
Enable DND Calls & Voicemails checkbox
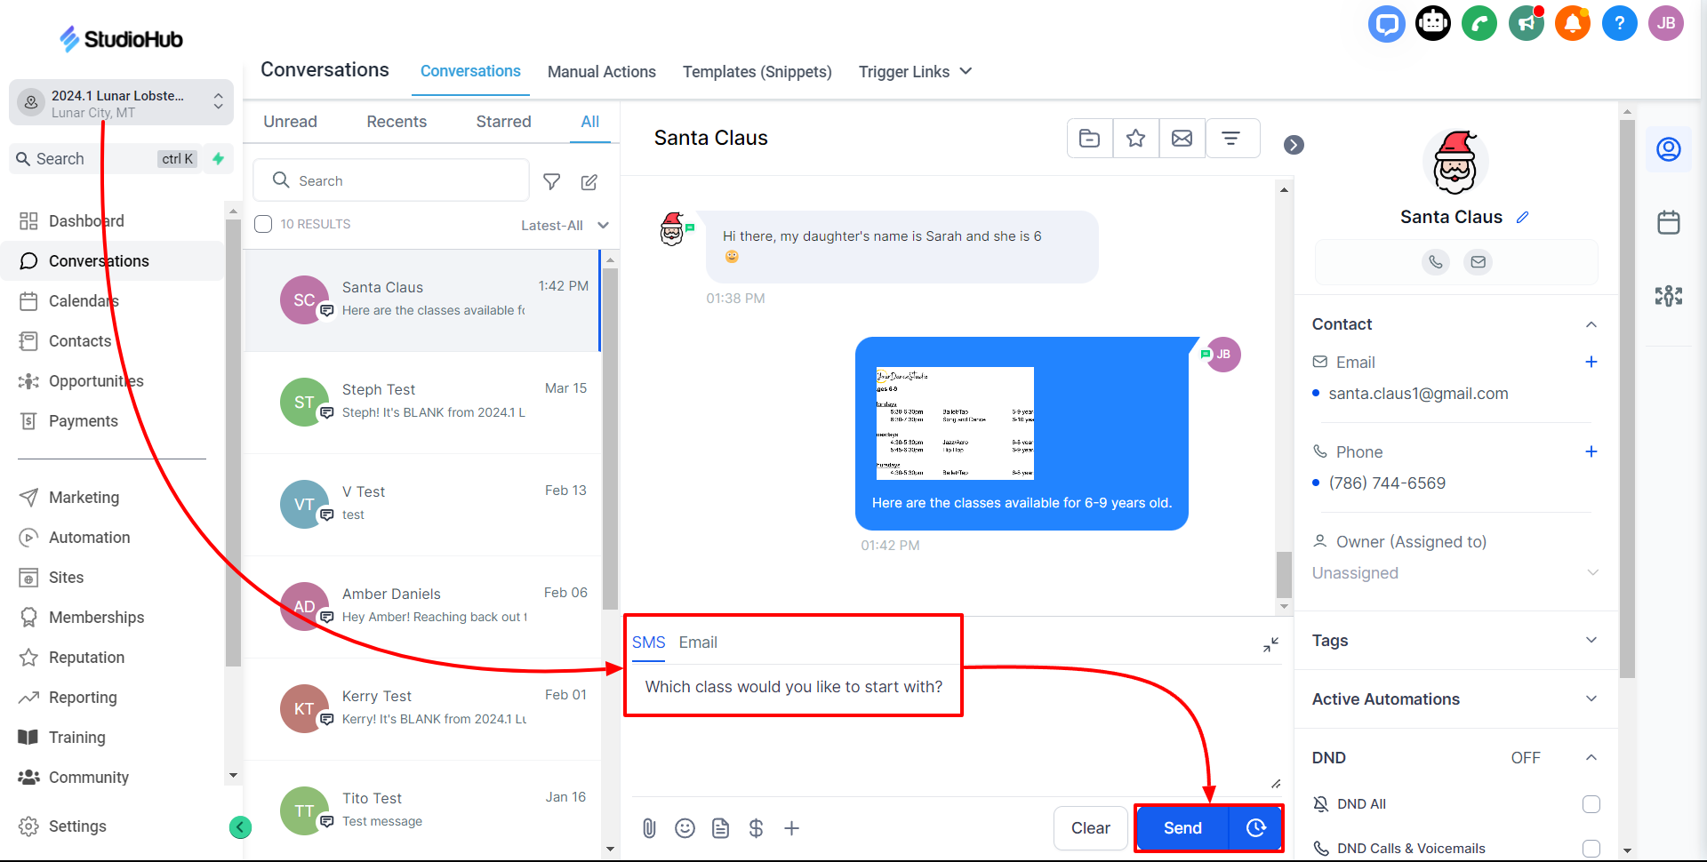pyautogui.click(x=1591, y=849)
